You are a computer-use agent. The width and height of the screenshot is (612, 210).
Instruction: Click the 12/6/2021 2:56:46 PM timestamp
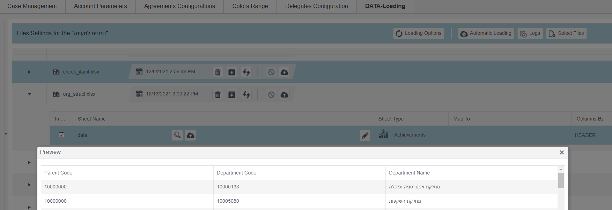coord(170,71)
